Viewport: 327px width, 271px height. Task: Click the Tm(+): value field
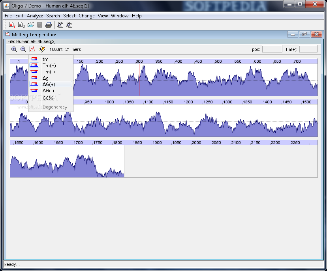(x=308, y=49)
